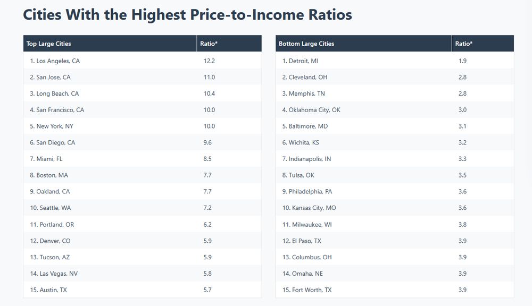532x306 pixels.
Task: Select the 10.4 ratio for Long Beach
Action: [x=209, y=93]
